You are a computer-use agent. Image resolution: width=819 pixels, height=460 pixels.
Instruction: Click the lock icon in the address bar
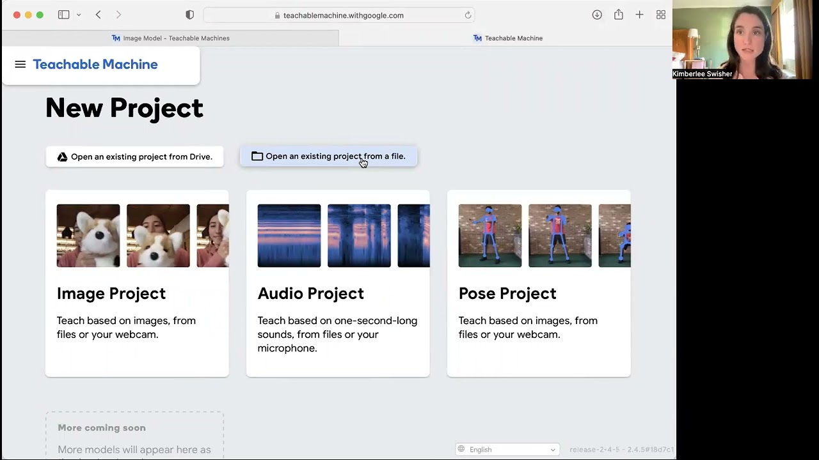pyautogui.click(x=278, y=15)
